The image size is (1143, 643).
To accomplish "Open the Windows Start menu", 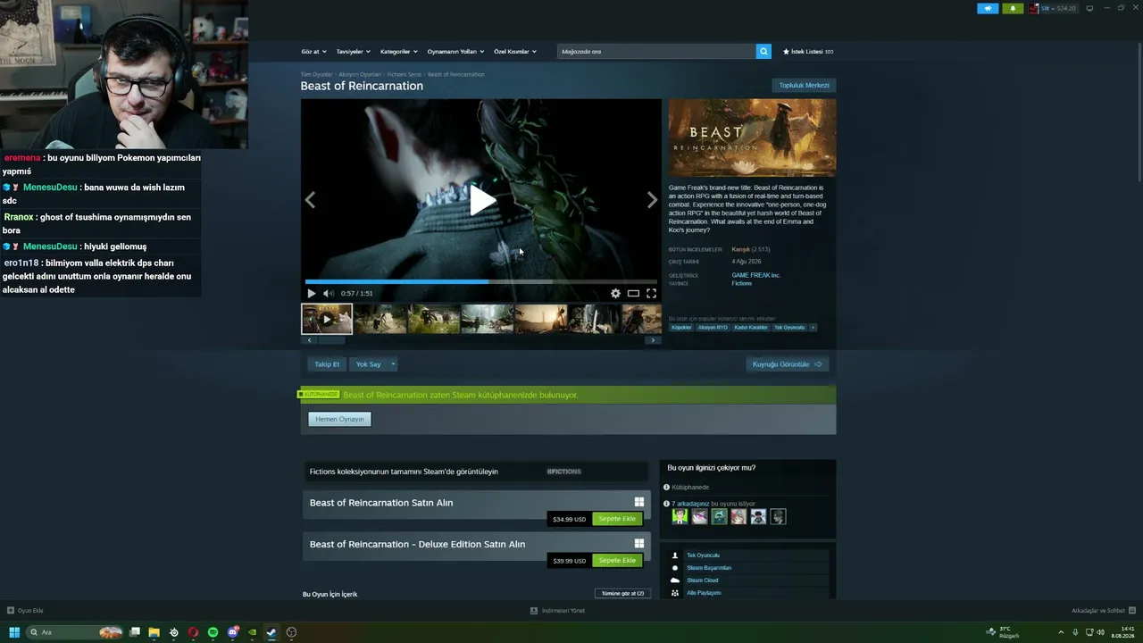I will pyautogui.click(x=14, y=632).
